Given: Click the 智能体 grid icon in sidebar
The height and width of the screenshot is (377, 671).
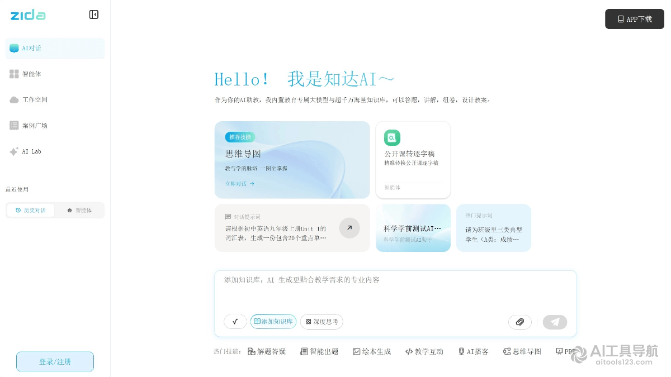Looking at the screenshot, I should (14, 74).
